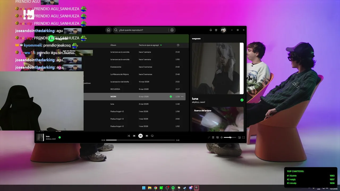
Task: Toggle saved checkmark in the player bar
Action: click(59, 137)
